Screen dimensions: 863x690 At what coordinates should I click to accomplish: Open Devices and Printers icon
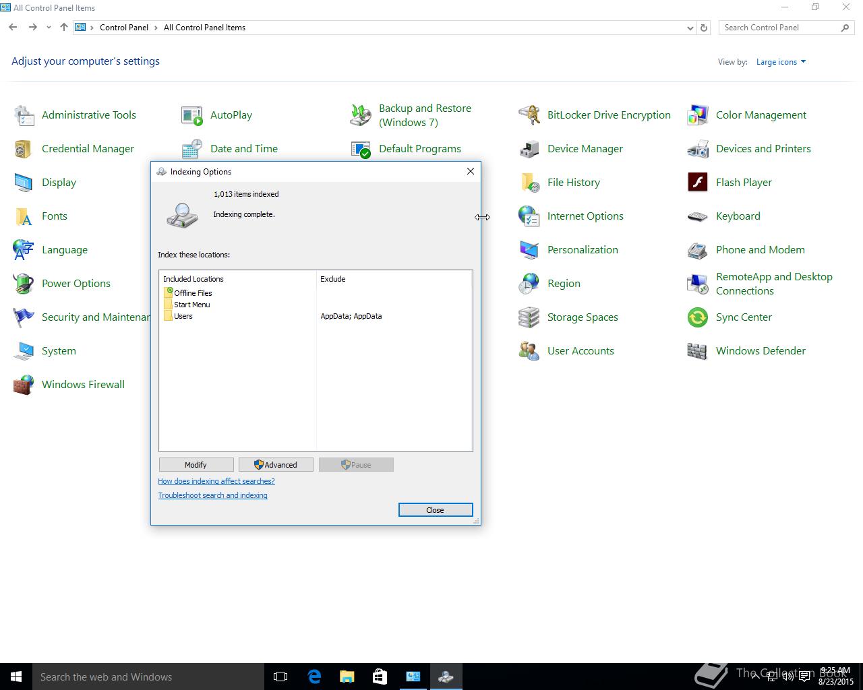pos(698,149)
